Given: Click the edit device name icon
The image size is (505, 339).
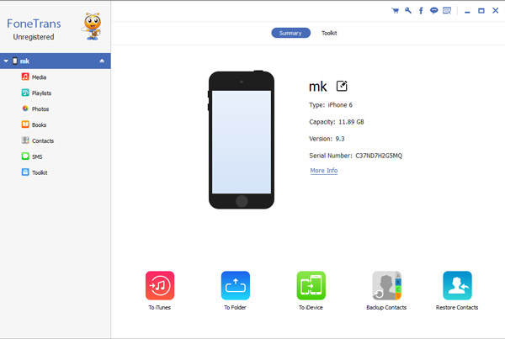Looking at the screenshot, I should coord(342,86).
